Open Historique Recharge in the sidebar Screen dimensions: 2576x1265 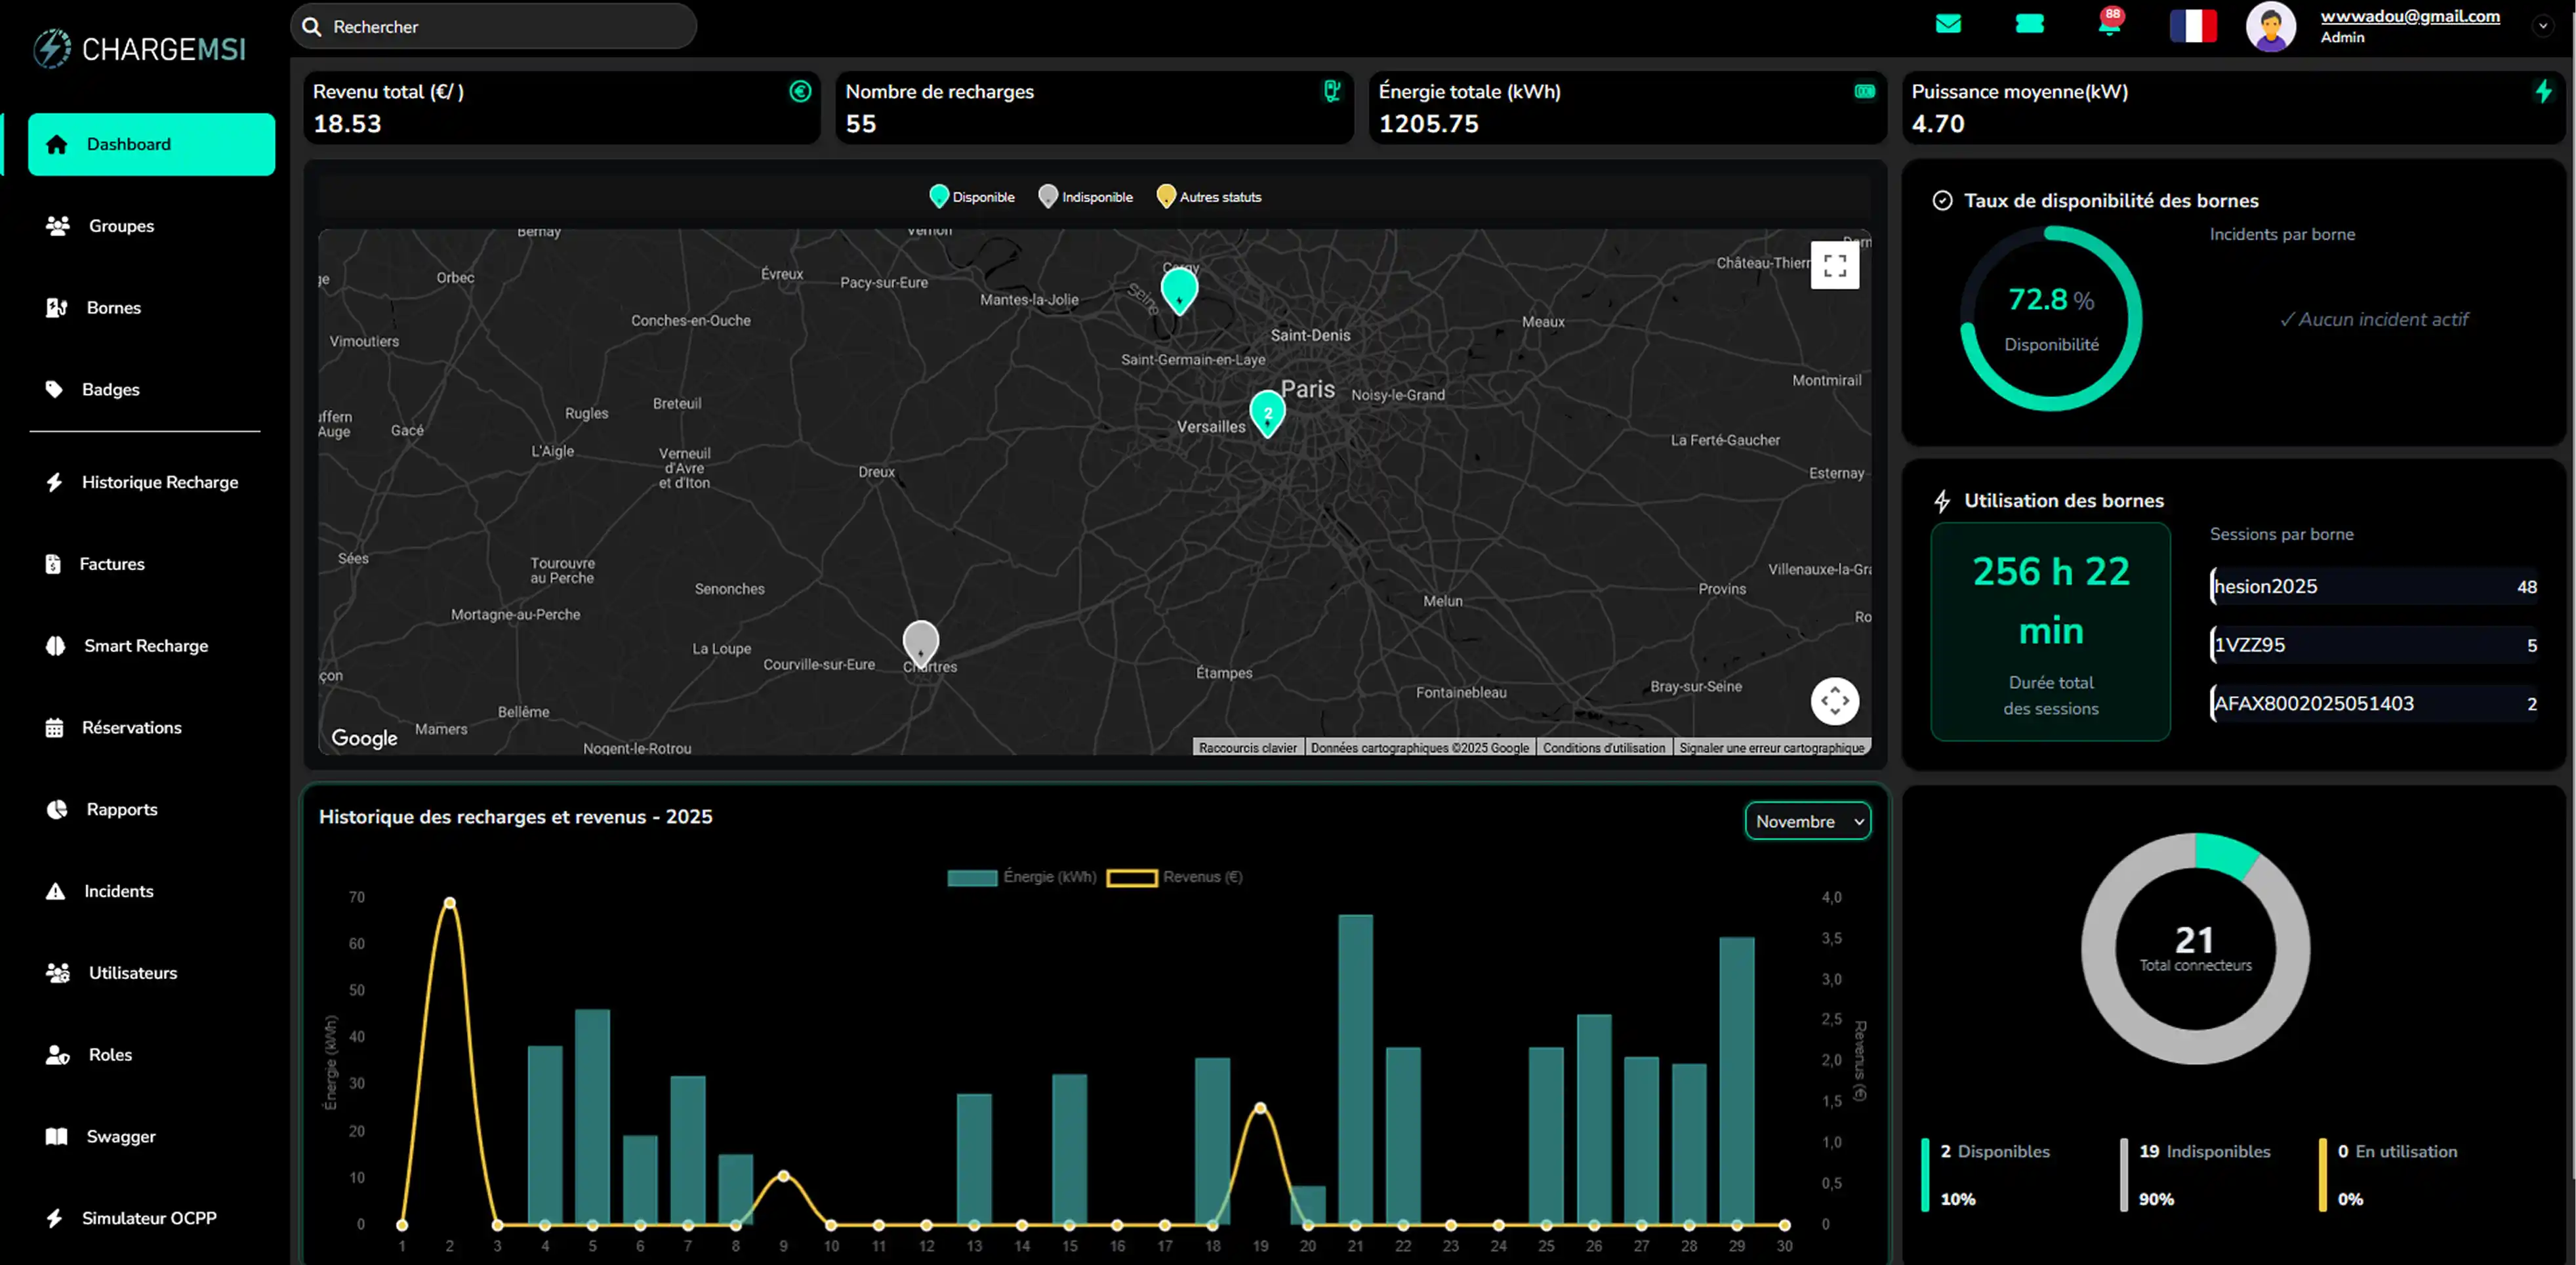point(159,482)
